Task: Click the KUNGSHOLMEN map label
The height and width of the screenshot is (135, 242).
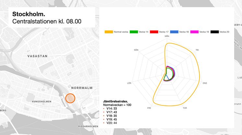Action: [42, 101]
